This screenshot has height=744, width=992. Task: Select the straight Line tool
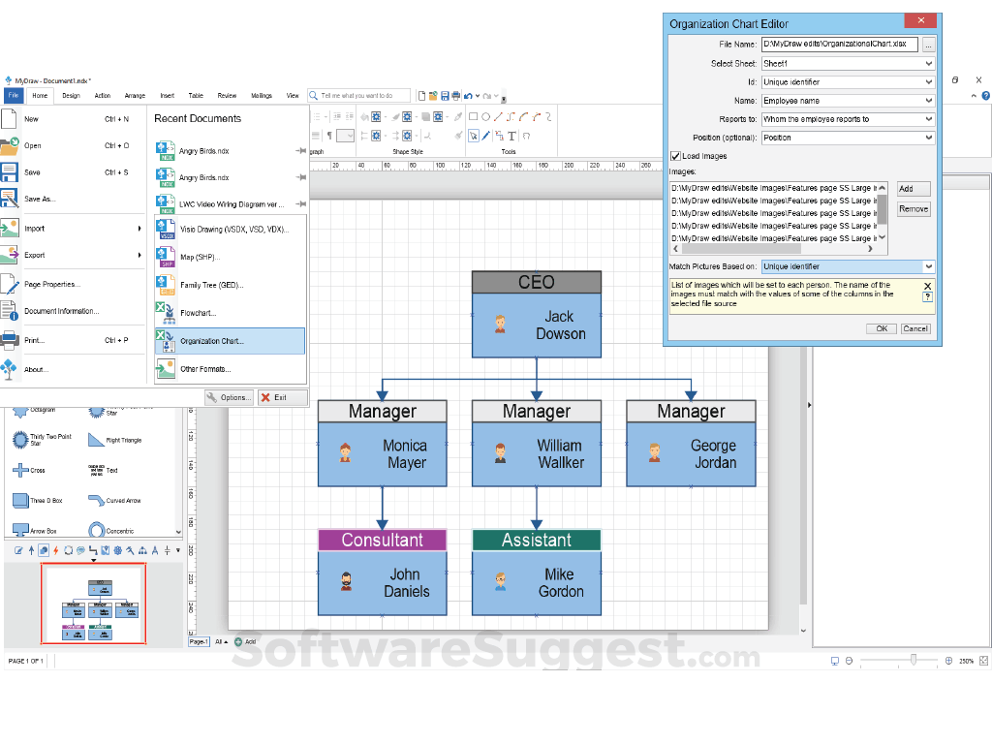[x=498, y=116]
